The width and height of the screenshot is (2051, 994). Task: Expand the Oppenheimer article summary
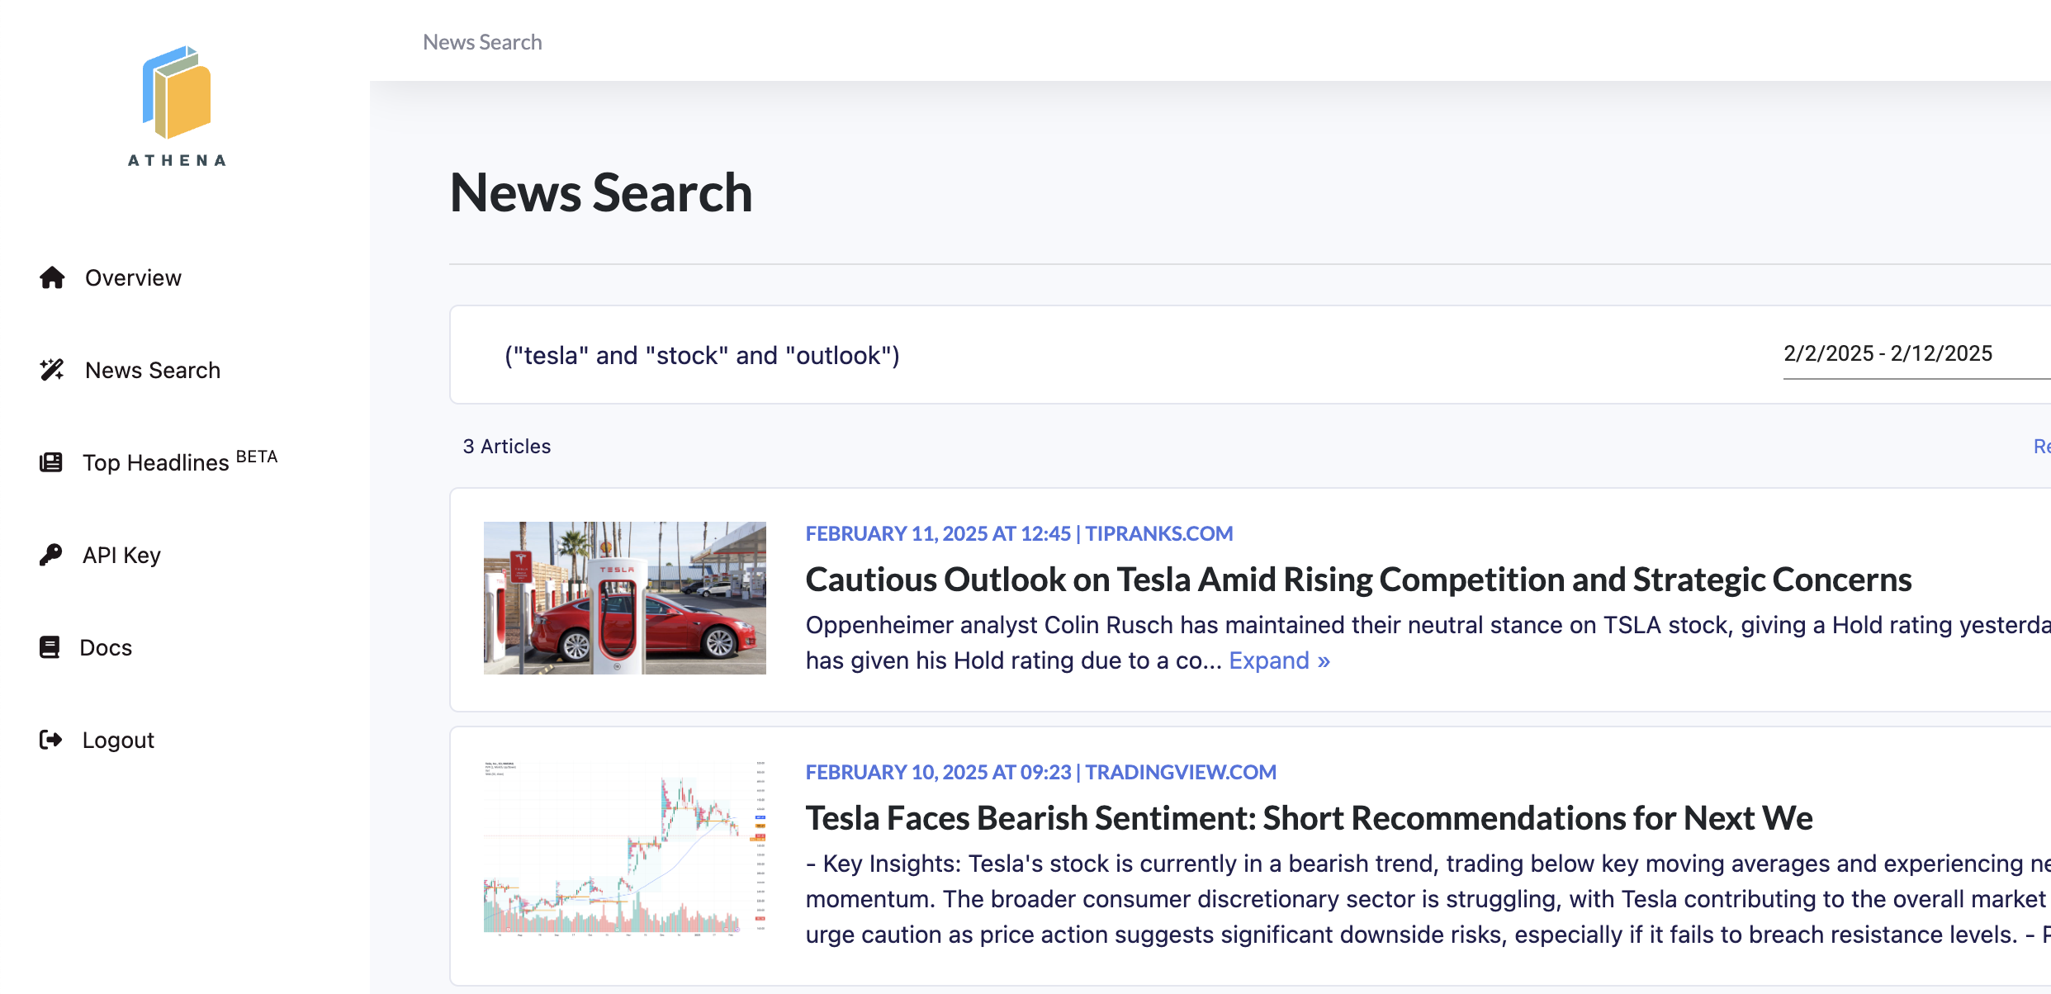coord(1280,660)
